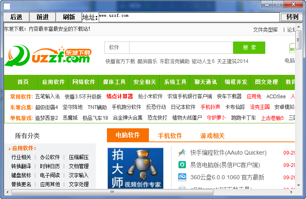This screenshot has height=199, width=306.
Task: Click the window title bar icon
Action: click(7, 6)
